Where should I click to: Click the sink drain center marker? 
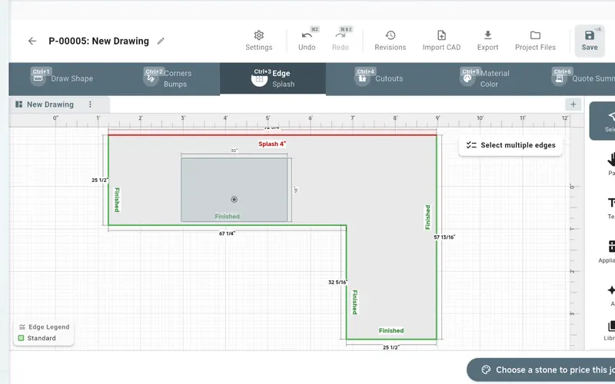(234, 200)
